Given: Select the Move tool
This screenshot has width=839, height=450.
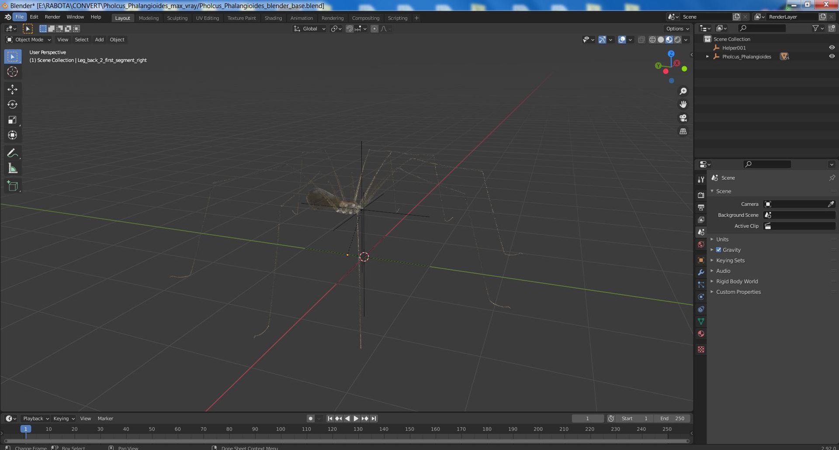Looking at the screenshot, I should click(x=13, y=89).
